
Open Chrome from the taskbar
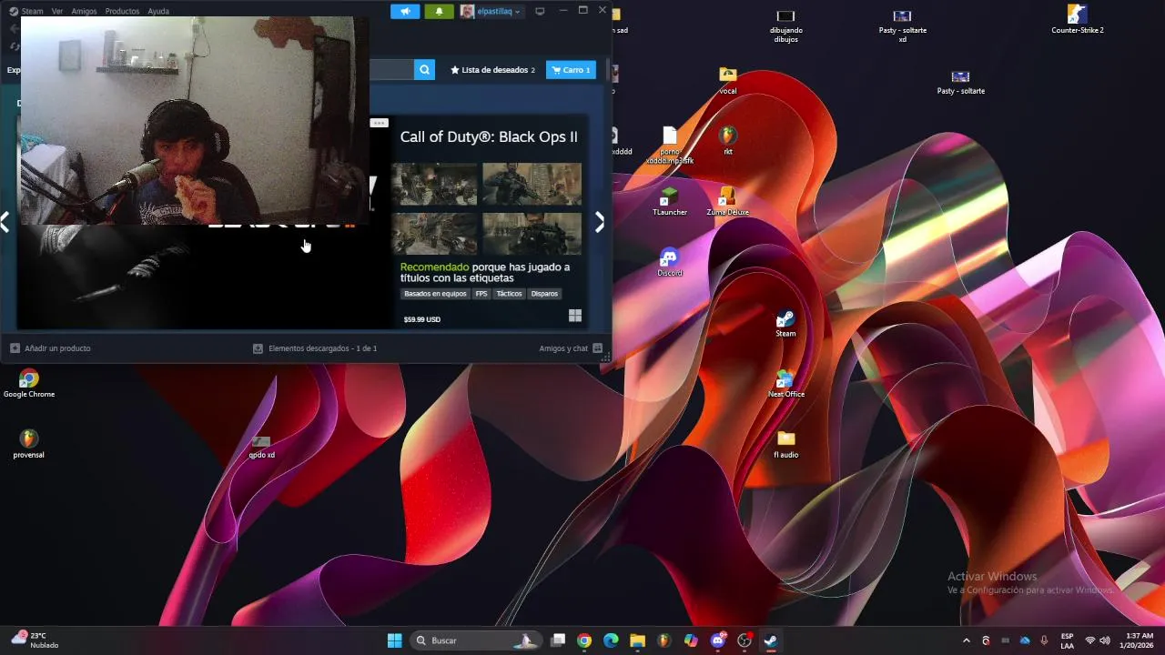(584, 640)
